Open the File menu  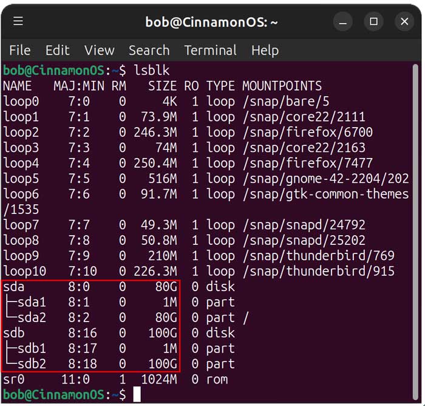coord(20,50)
